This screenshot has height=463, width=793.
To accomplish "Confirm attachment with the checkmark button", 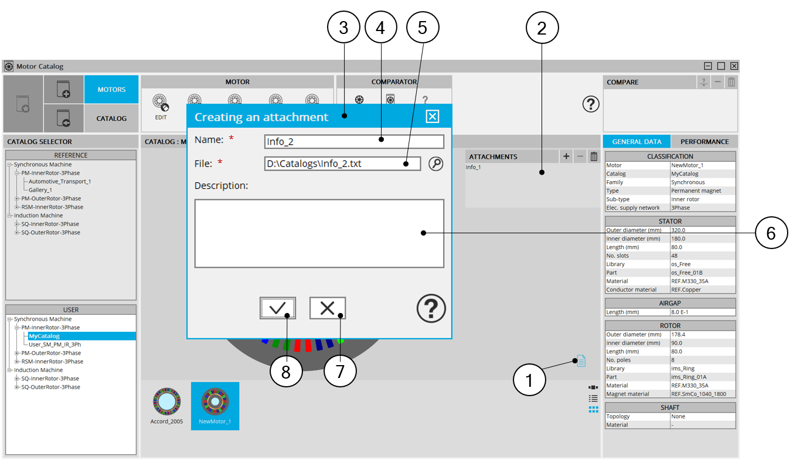I will click(278, 308).
